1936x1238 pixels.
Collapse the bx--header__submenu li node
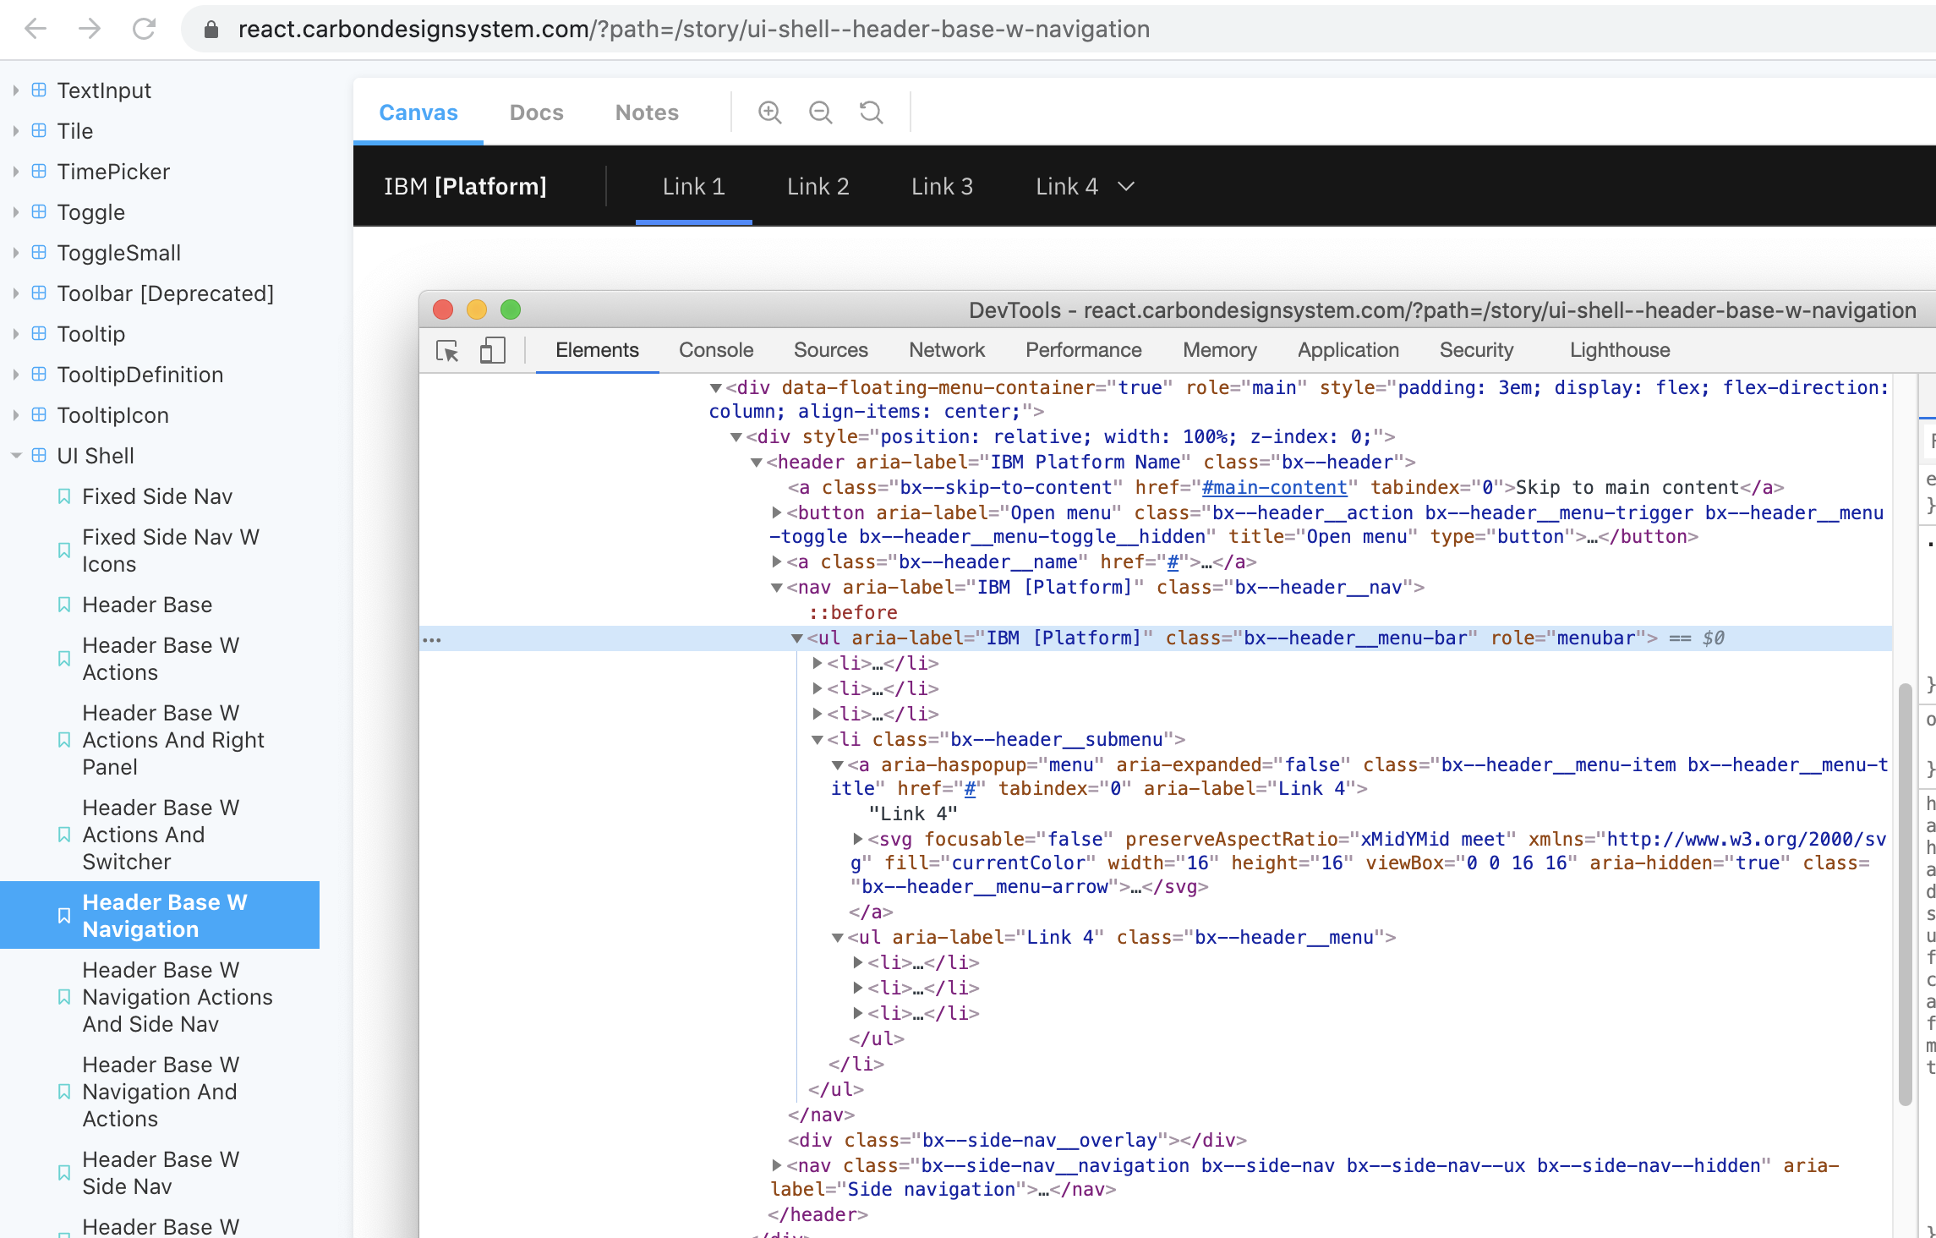coord(818,740)
